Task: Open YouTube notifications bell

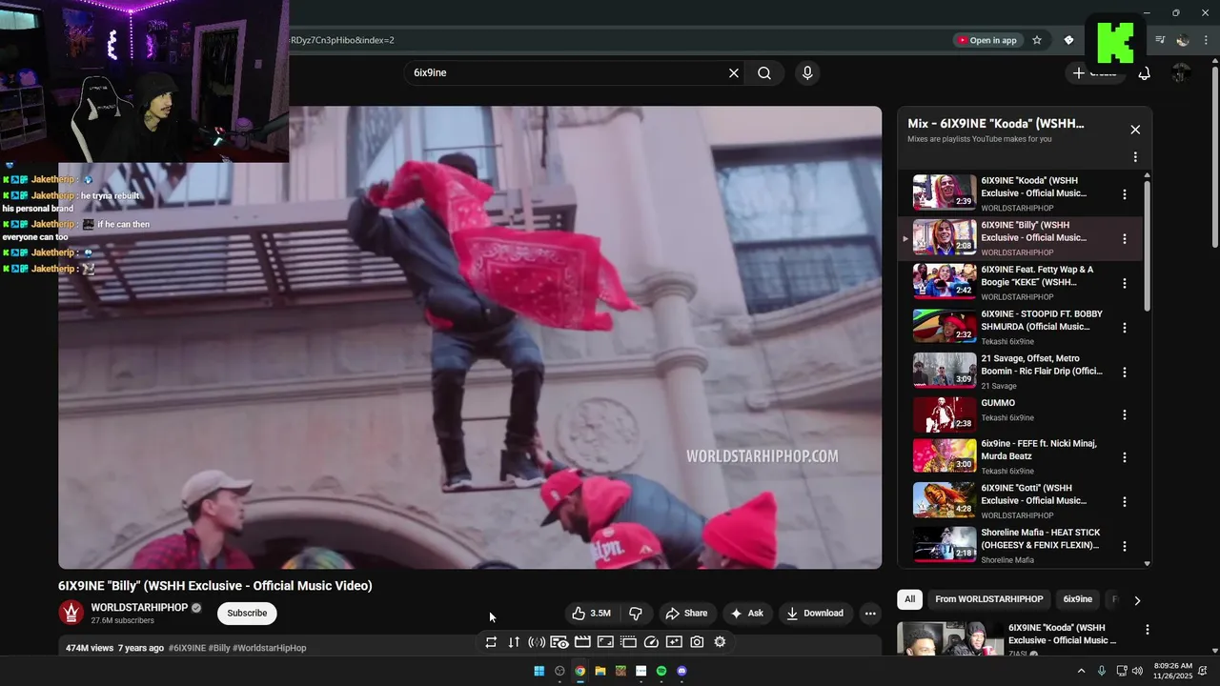Action: [1145, 73]
